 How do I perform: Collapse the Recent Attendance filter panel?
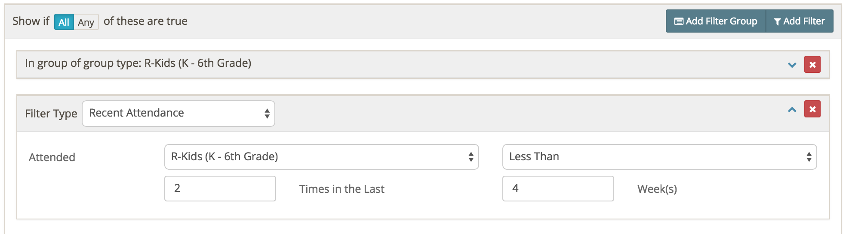(x=792, y=110)
